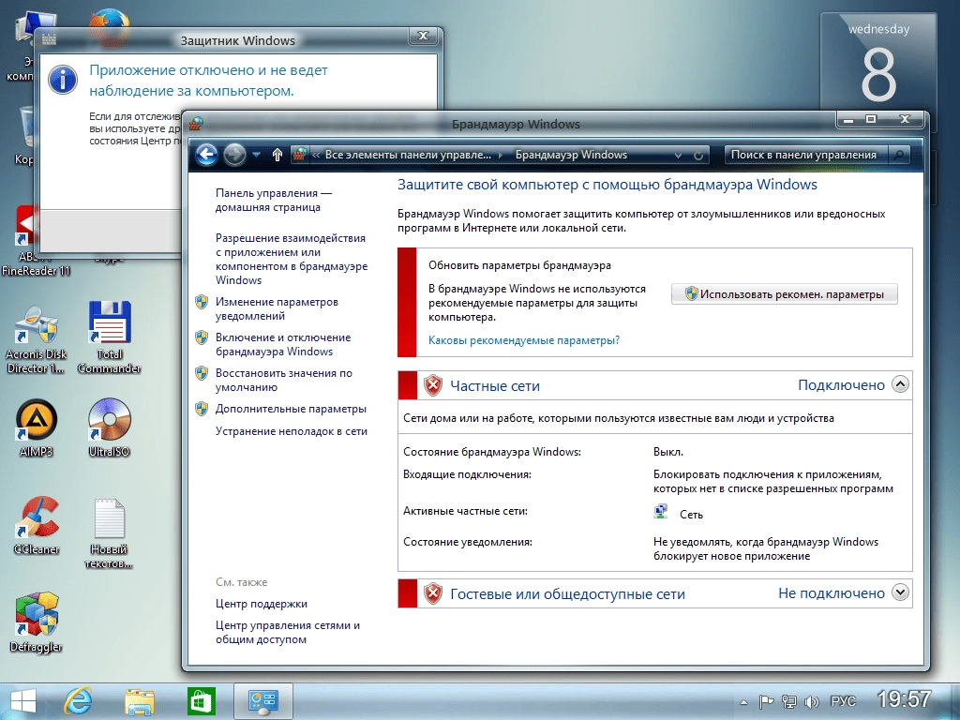Image resolution: width=960 pixels, height=720 pixels.
Task: Click the search magnifier icon
Action: 899,155
